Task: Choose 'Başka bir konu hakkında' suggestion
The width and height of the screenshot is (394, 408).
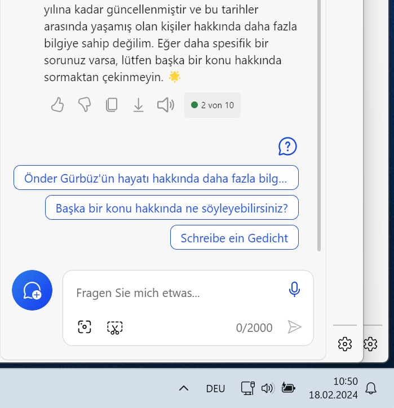Action: [172, 207]
